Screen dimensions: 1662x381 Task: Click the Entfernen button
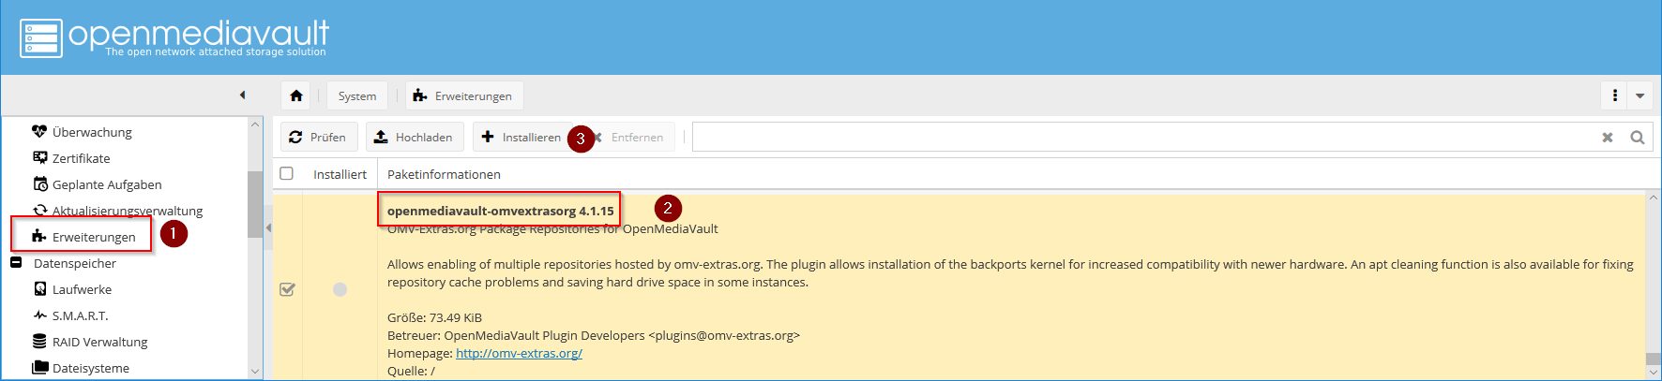(636, 138)
